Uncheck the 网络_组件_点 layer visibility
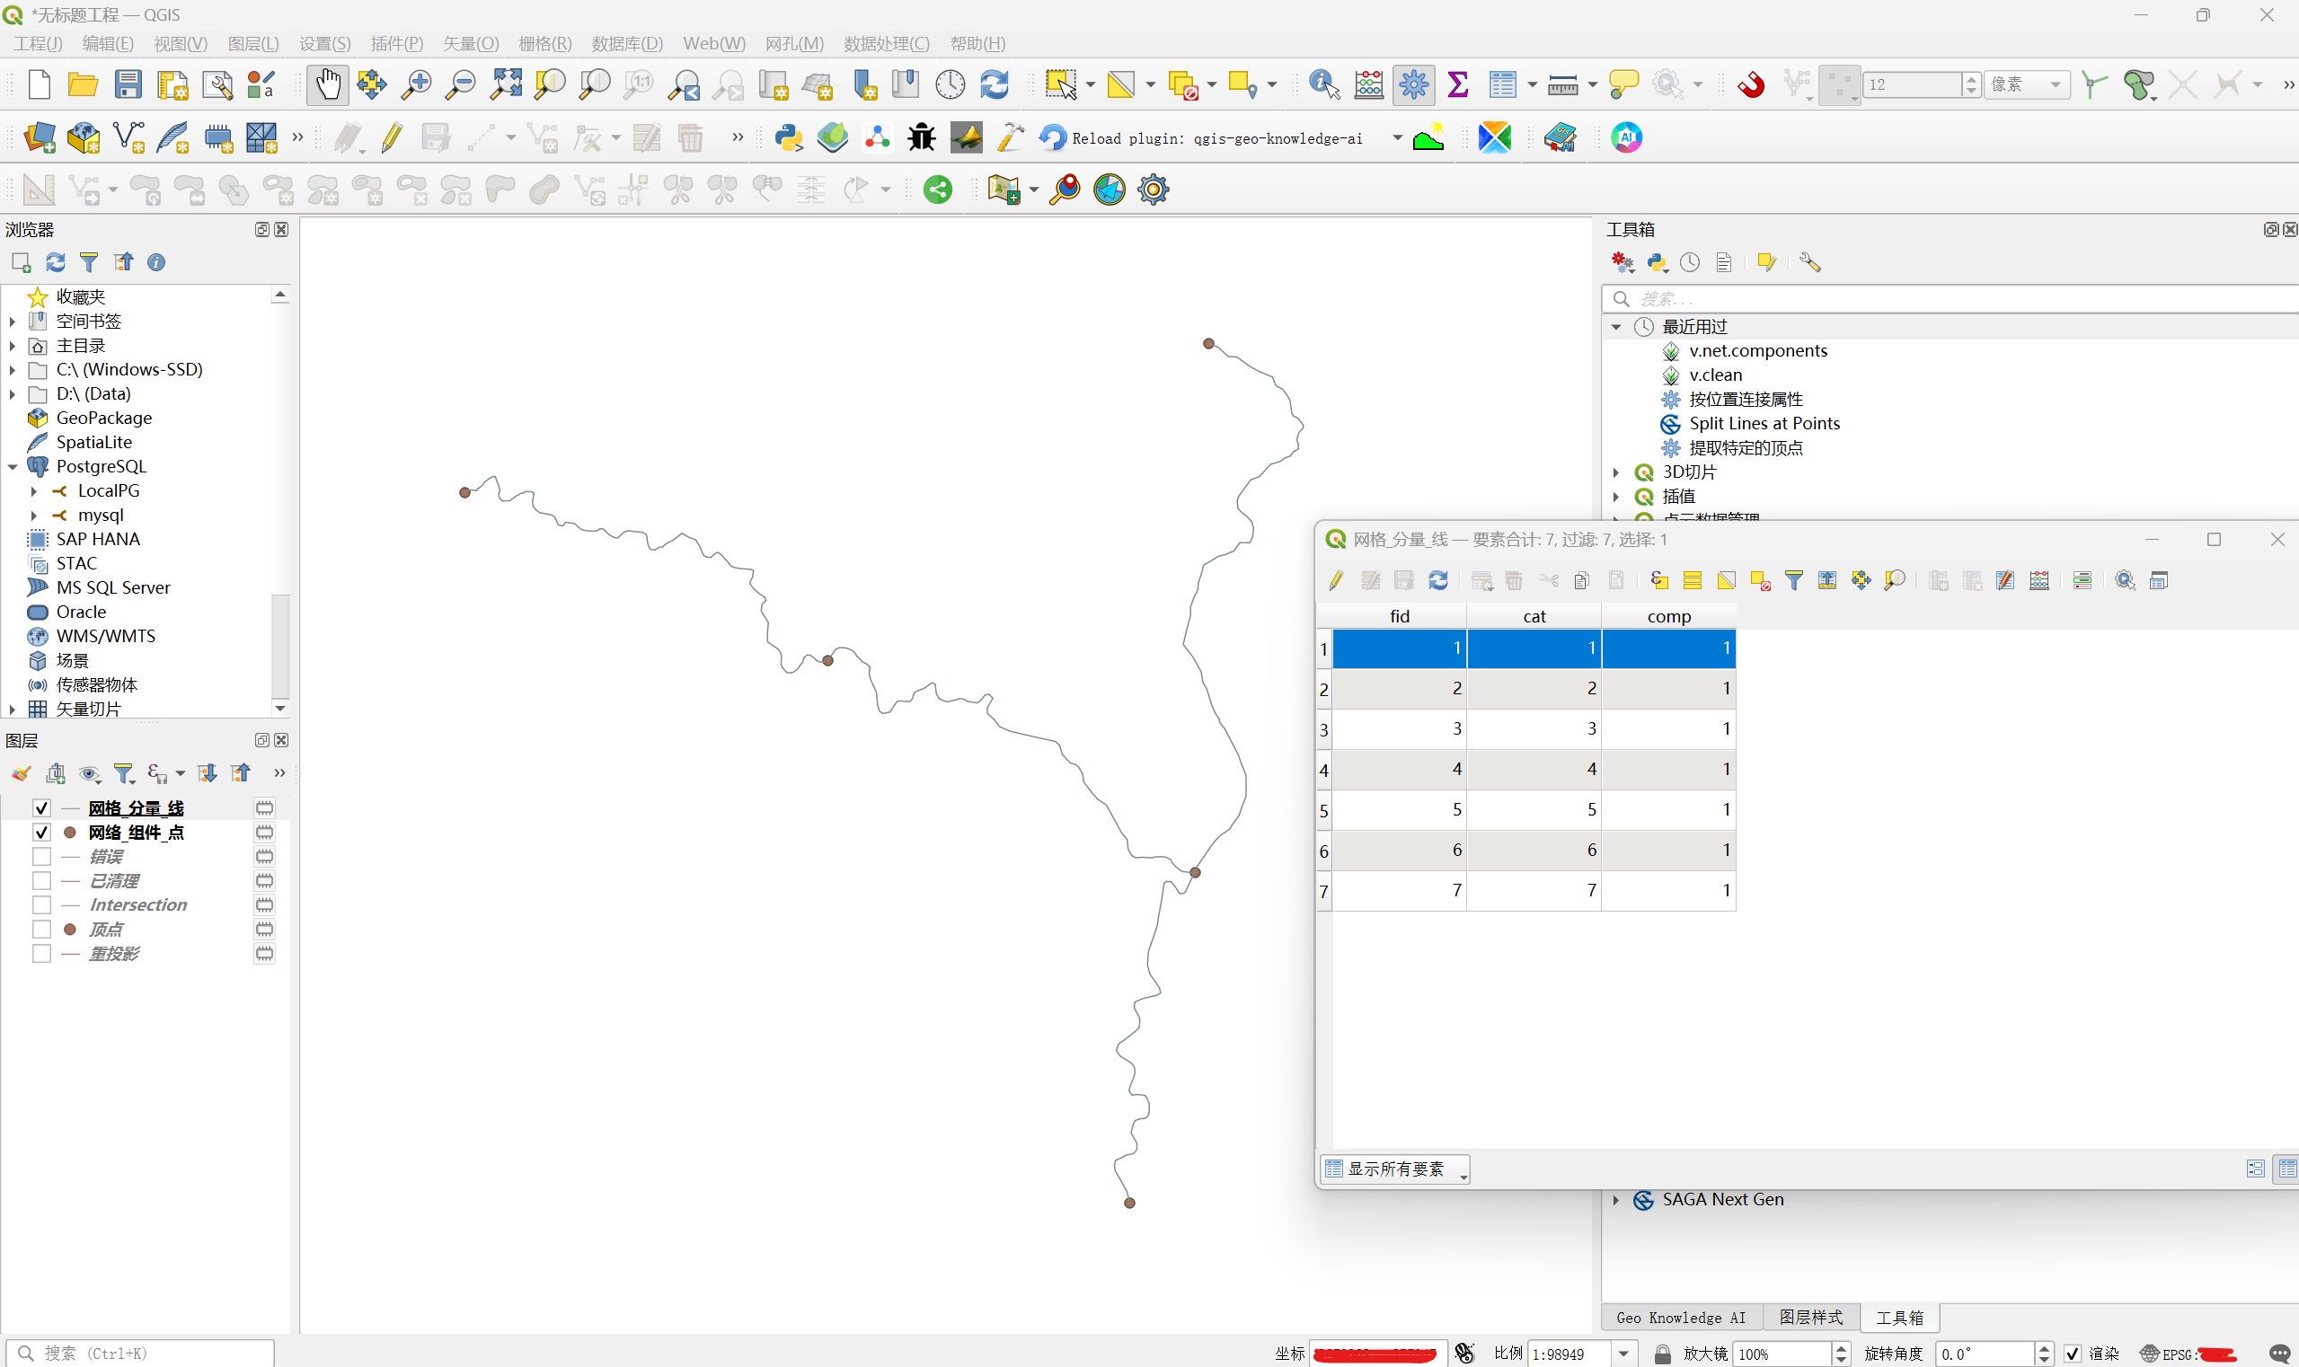This screenshot has width=2299, height=1367. pyautogui.click(x=41, y=833)
